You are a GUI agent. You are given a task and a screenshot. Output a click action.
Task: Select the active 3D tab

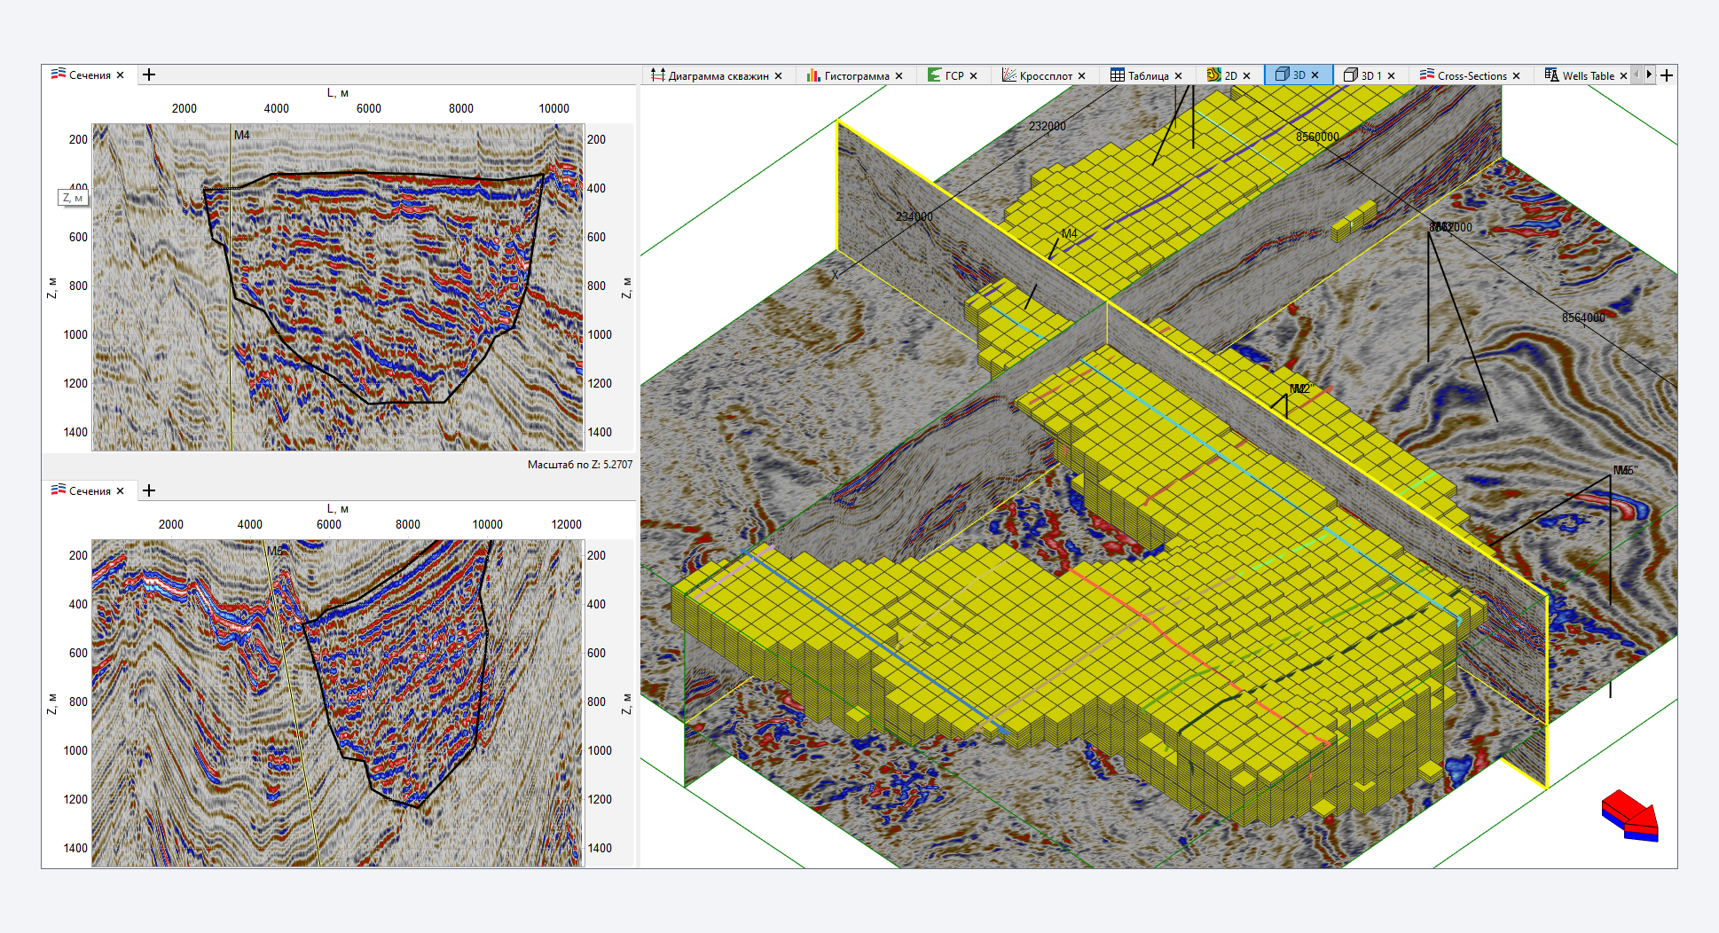coord(1299,75)
